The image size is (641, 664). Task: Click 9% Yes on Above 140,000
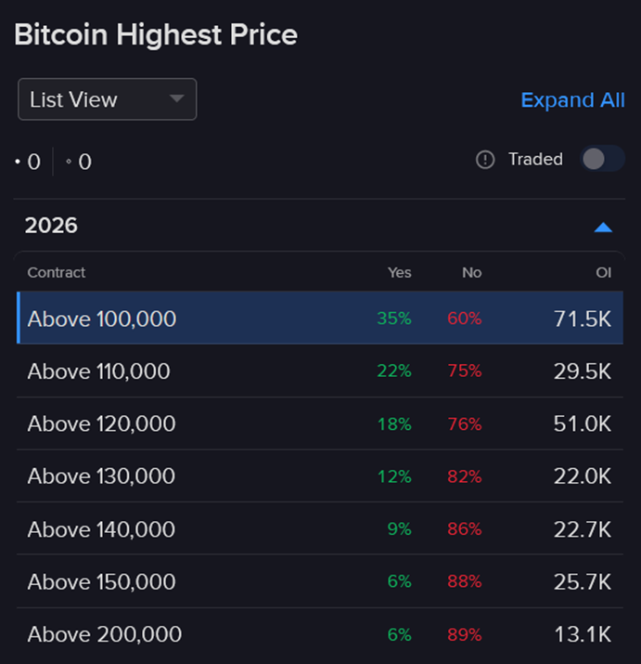(399, 529)
